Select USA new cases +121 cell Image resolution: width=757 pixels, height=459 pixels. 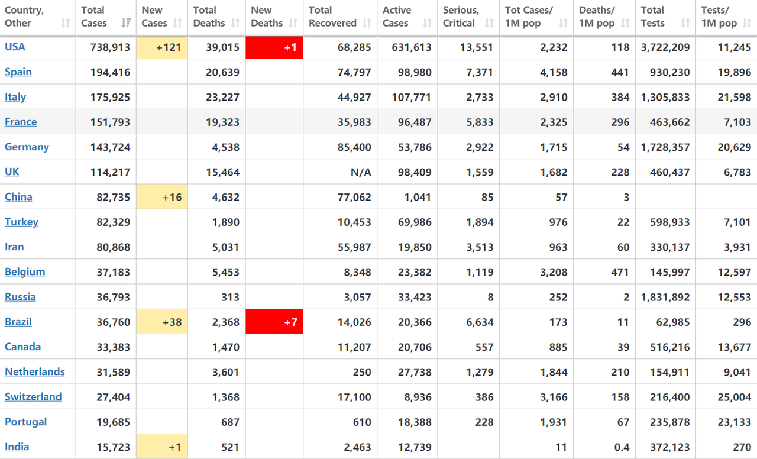click(x=162, y=47)
